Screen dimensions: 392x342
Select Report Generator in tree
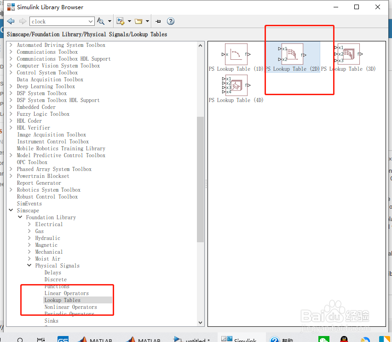(x=39, y=183)
